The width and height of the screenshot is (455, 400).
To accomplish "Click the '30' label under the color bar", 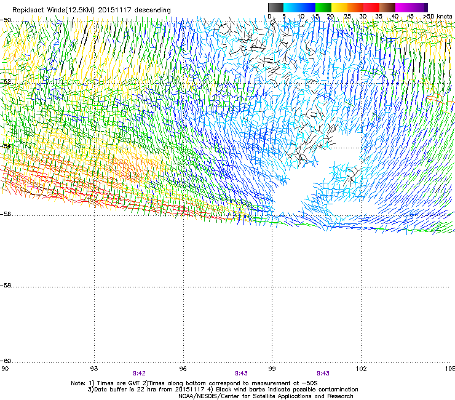I will 363,17.
